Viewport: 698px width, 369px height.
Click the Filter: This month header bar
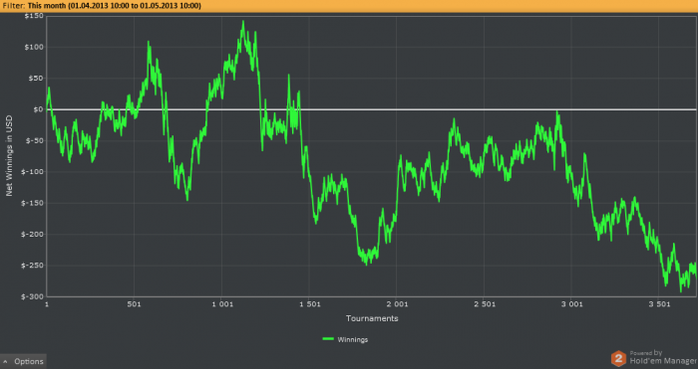pyautogui.click(x=349, y=6)
